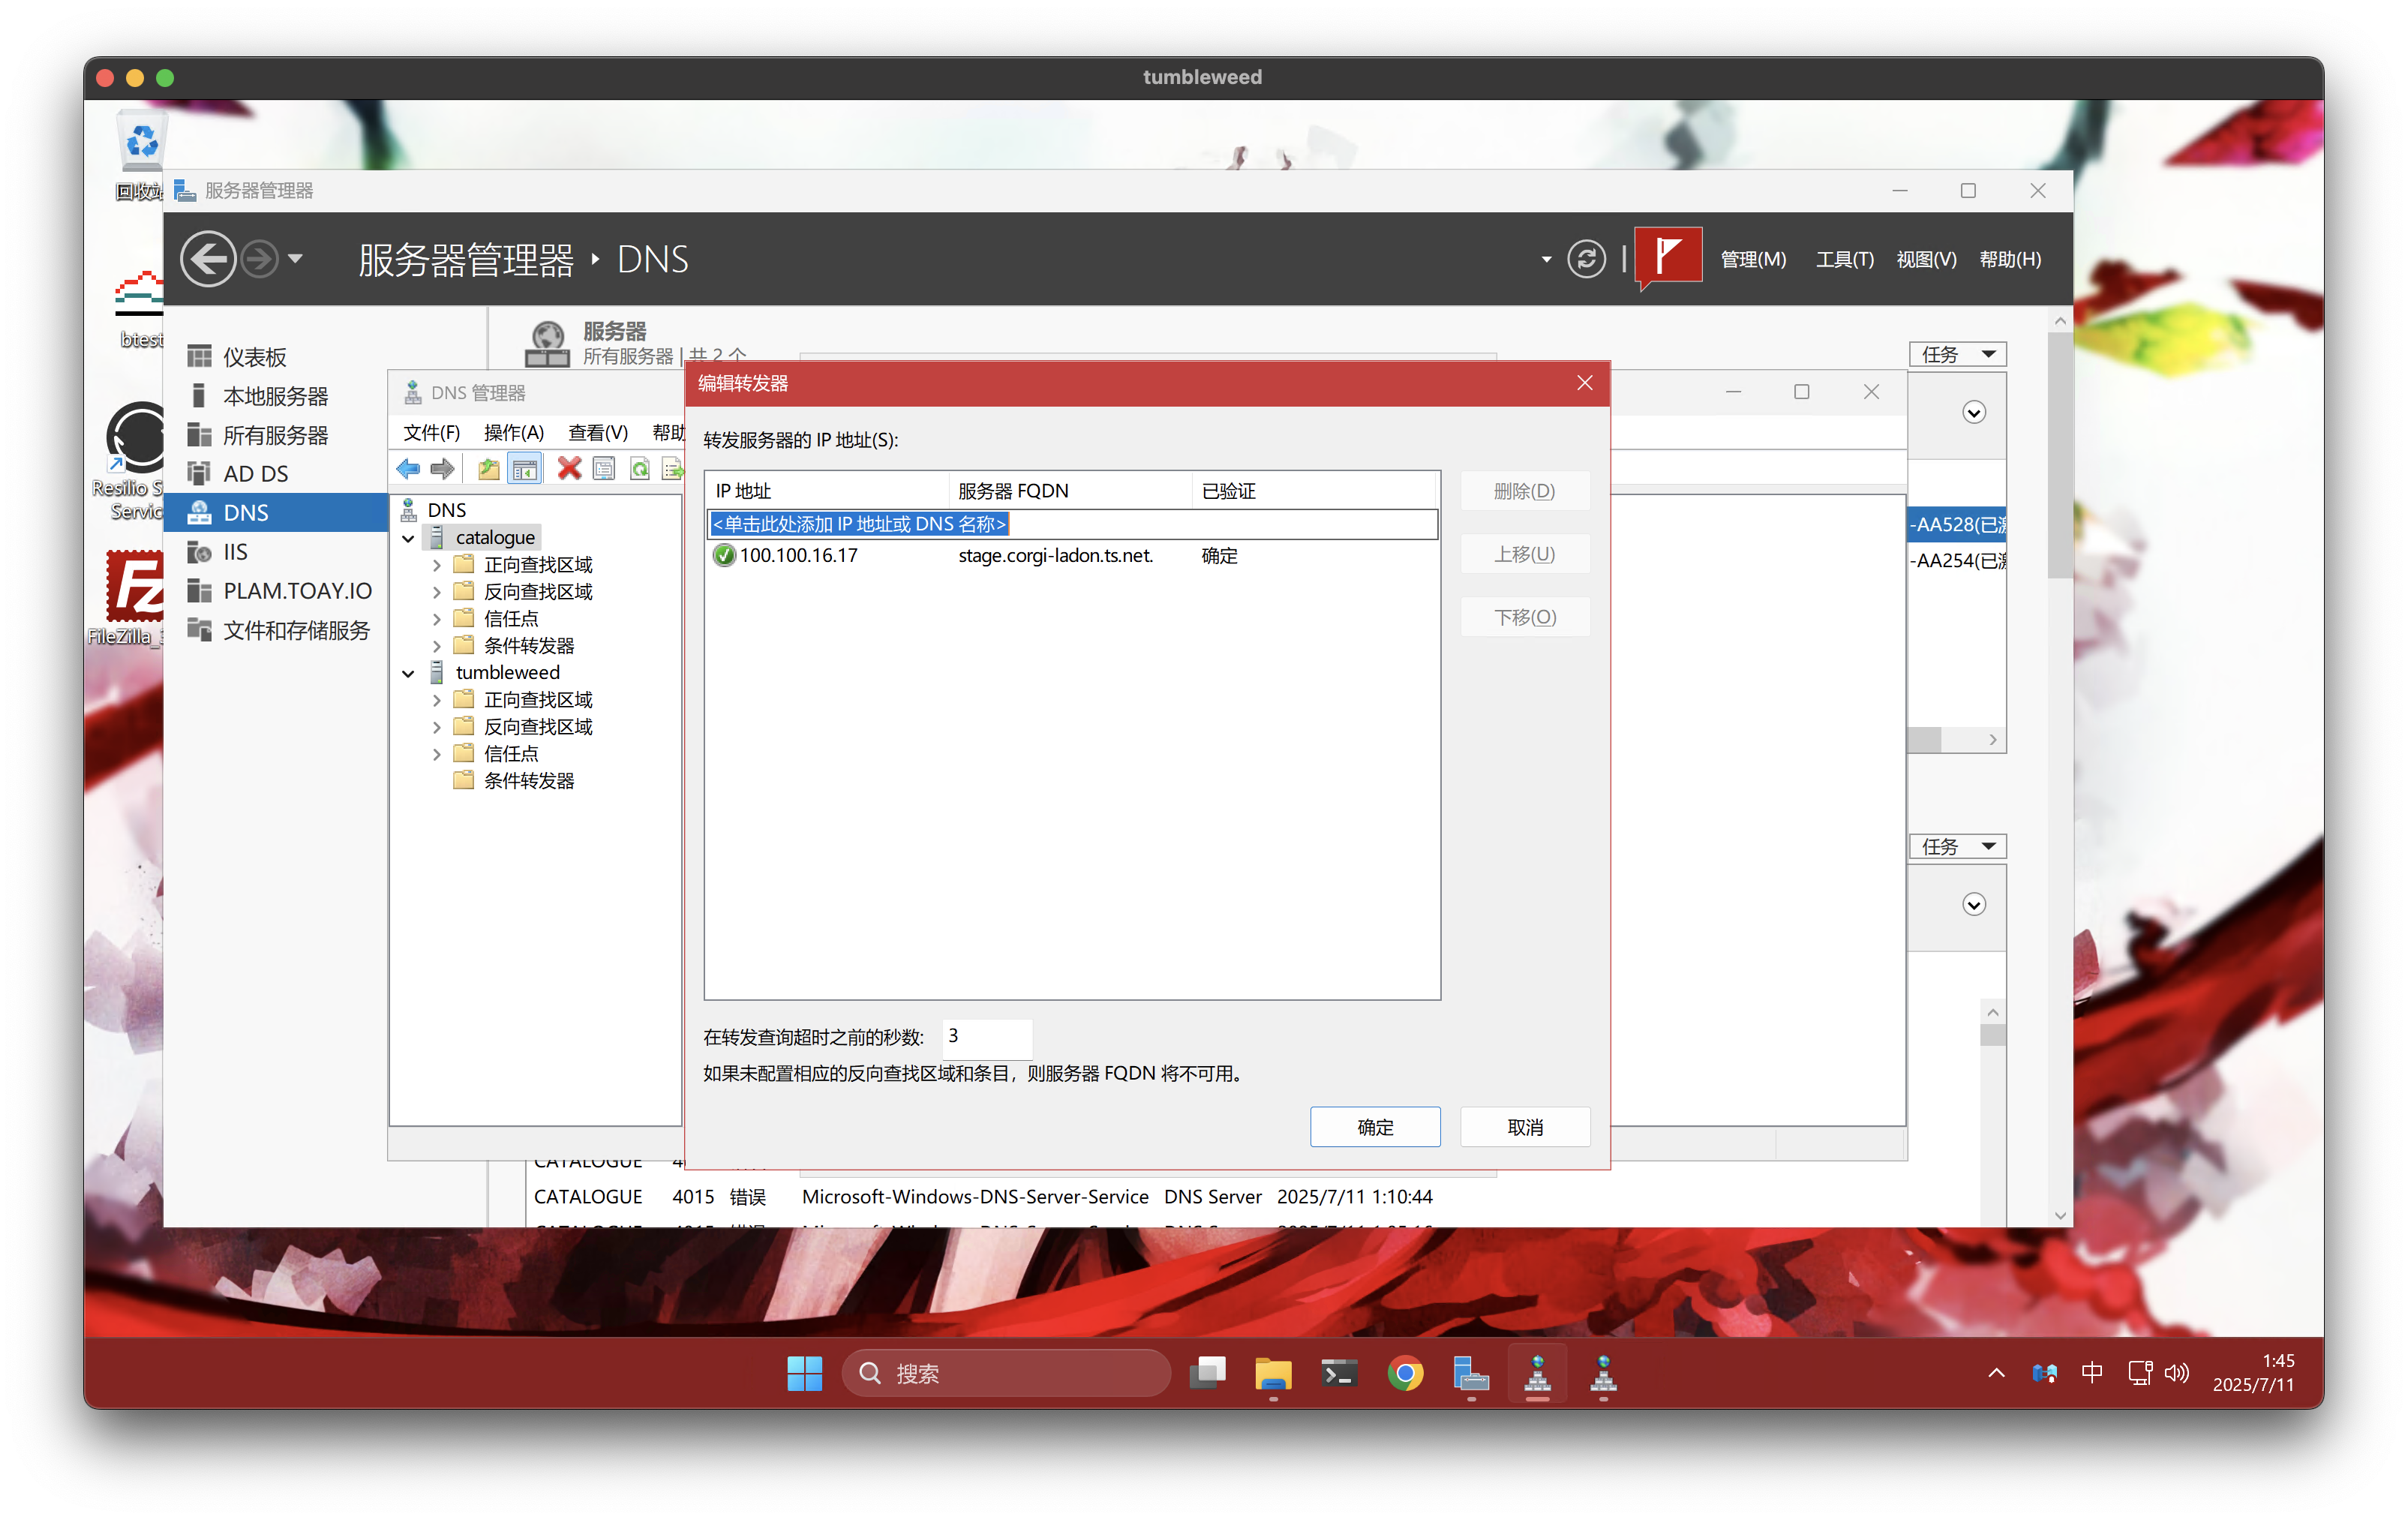The image size is (2408, 1520).
Task: Click the Server Manager refresh circle icon
Action: [1586, 259]
